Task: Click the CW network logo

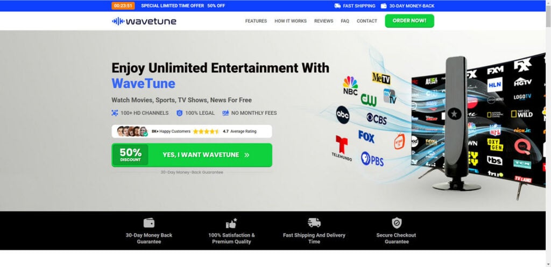Action: coord(369,100)
